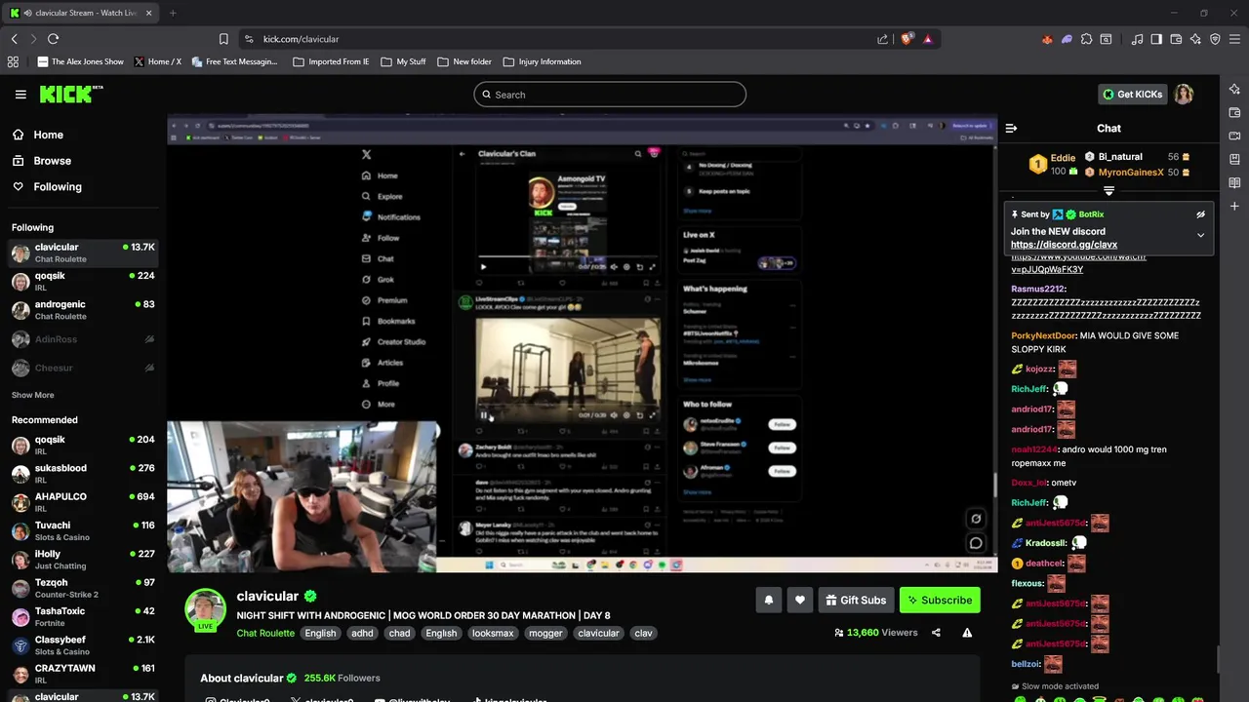The width and height of the screenshot is (1249, 702).
Task: Open Brave VPN shield icon
Action: click(1215, 39)
